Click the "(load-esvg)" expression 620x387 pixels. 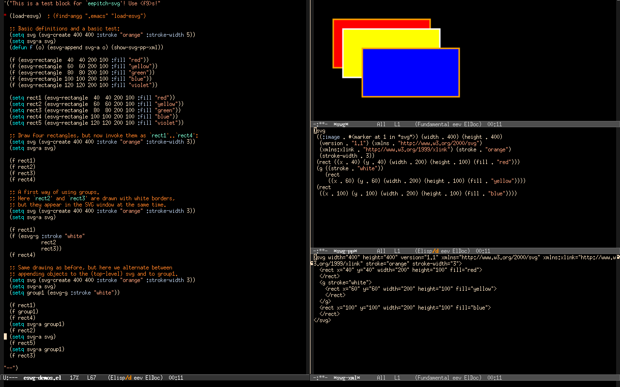(x=26, y=16)
